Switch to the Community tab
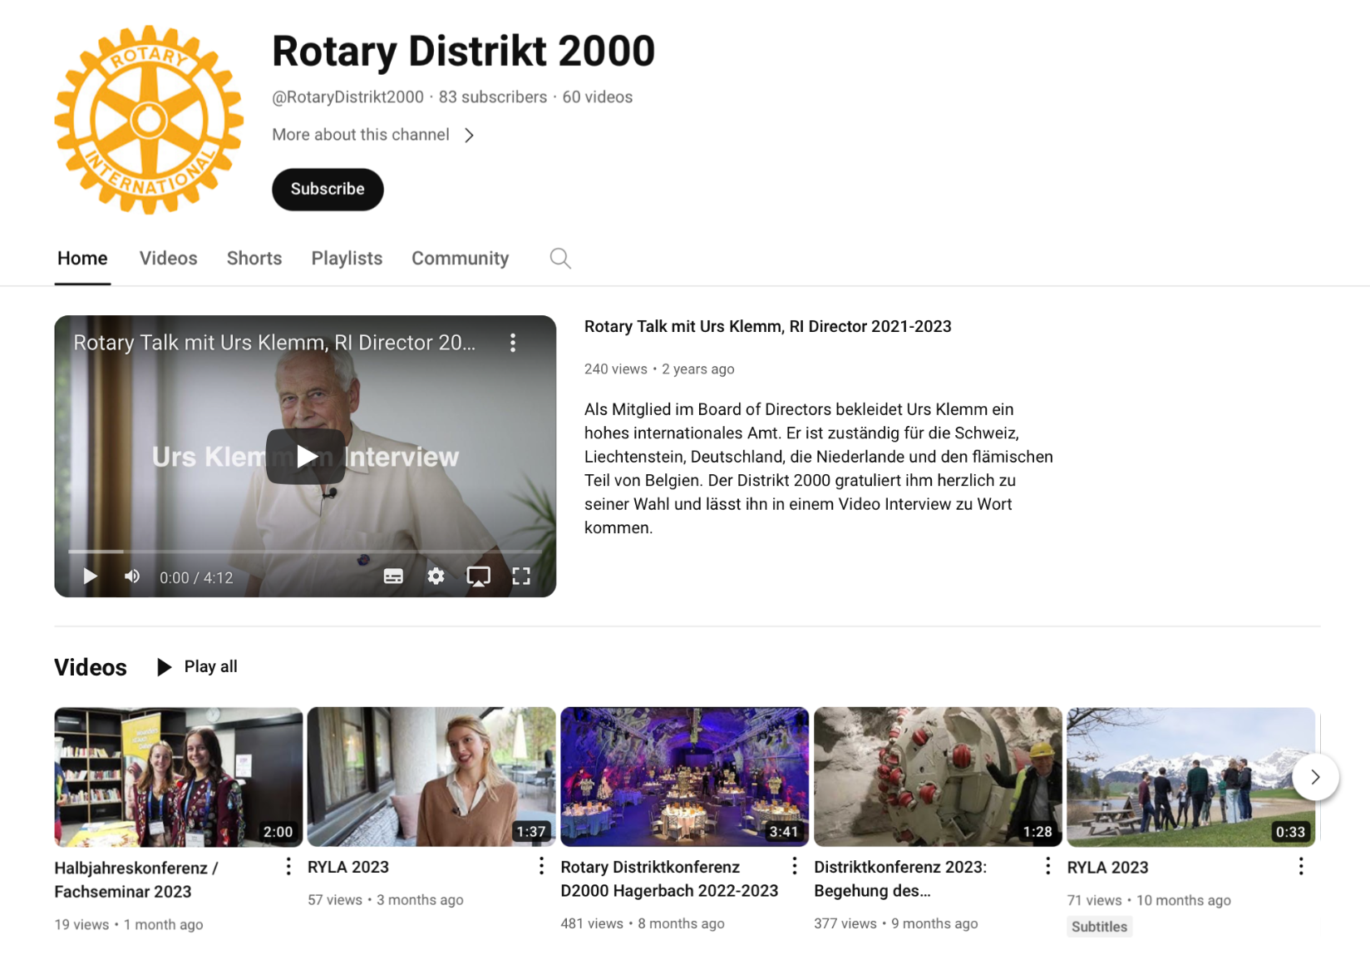The height and width of the screenshot is (955, 1370). pyautogui.click(x=461, y=259)
